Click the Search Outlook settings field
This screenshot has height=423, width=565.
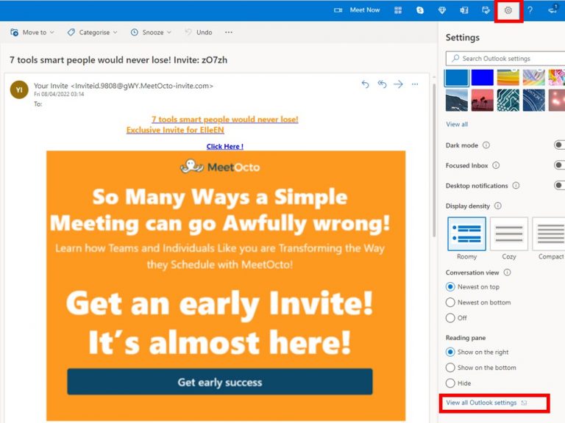[x=505, y=58]
